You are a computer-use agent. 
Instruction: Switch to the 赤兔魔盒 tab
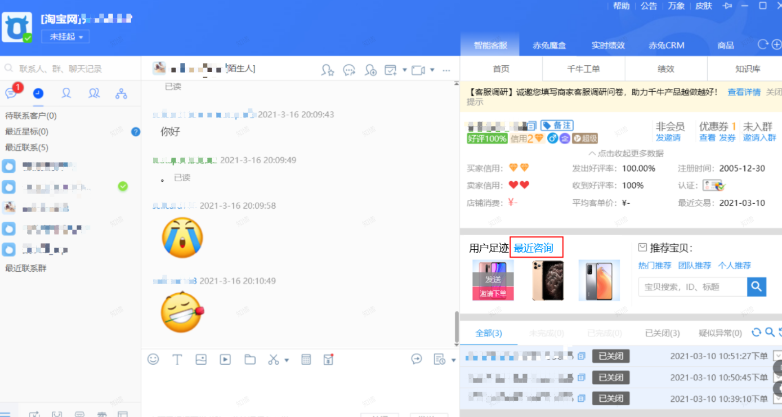coord(549,46)
